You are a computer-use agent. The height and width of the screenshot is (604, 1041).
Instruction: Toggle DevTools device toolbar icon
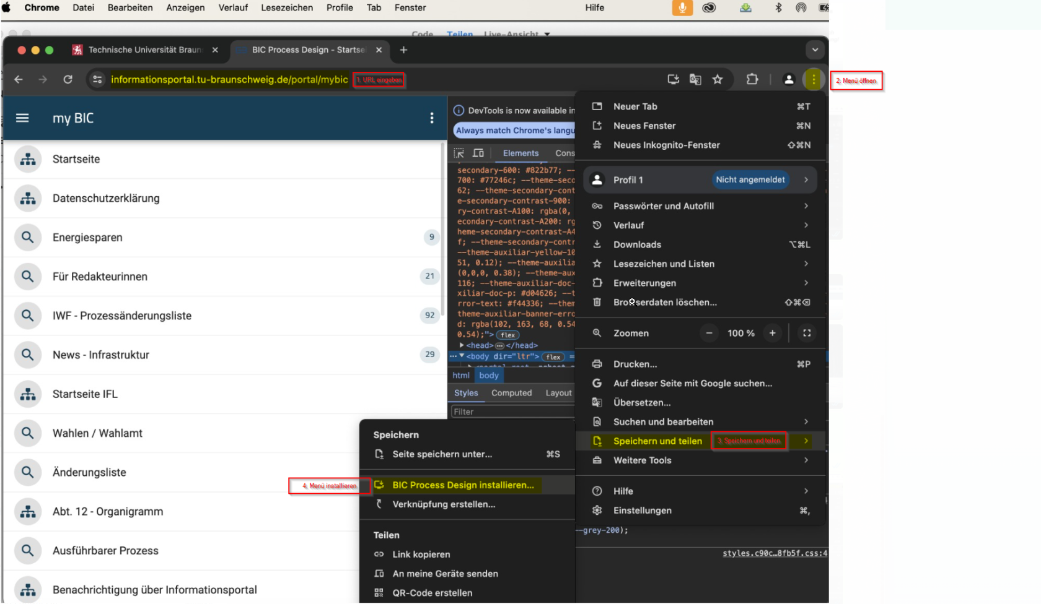click(478, 153)
